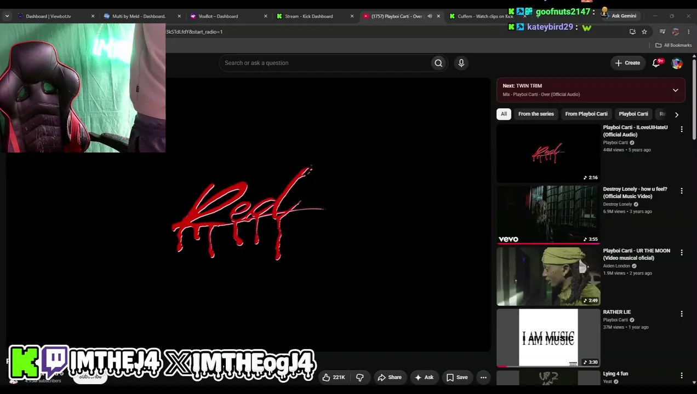Select the From Playboi Carti chip
This screenshot has width=697, height=394.
tap(586, 114)
